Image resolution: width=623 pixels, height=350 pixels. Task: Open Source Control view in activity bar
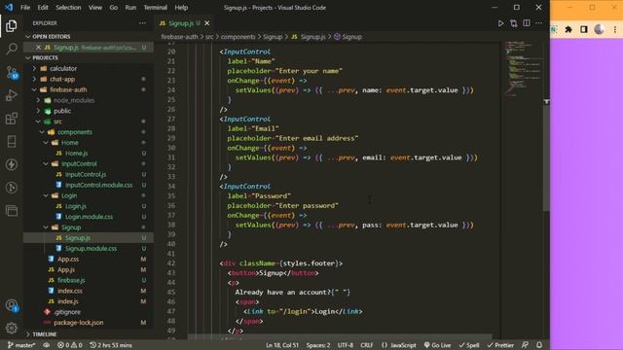click(x=12, y=72)
